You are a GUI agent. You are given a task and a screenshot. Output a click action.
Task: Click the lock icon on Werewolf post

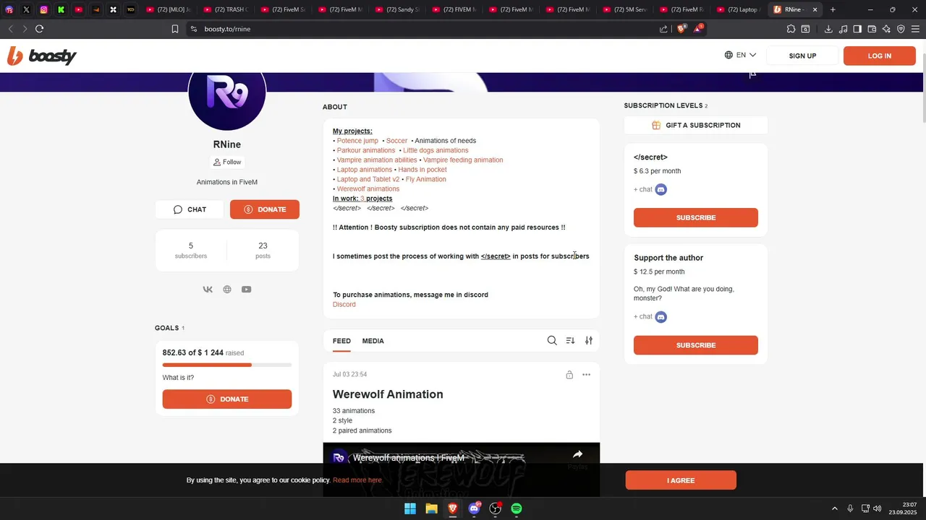tap(569, 375)
